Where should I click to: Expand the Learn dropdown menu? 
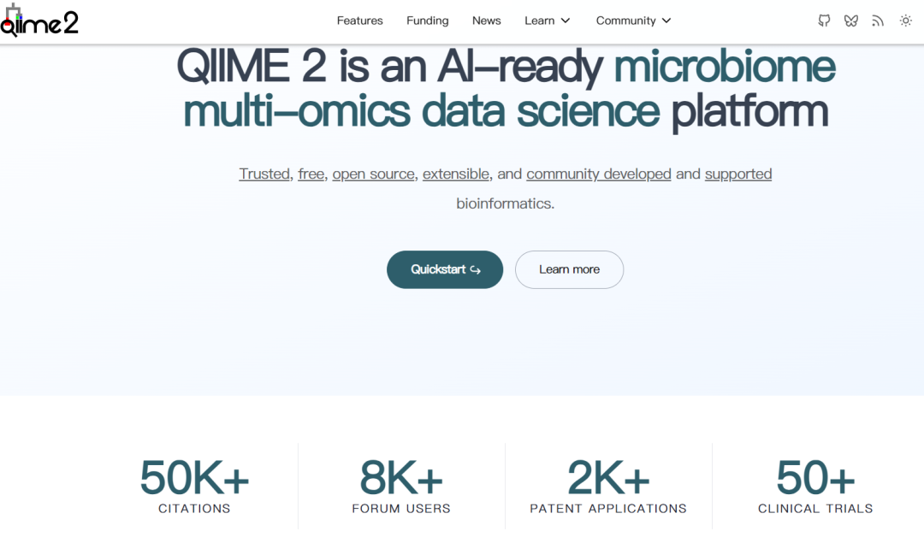coord(548,21)
